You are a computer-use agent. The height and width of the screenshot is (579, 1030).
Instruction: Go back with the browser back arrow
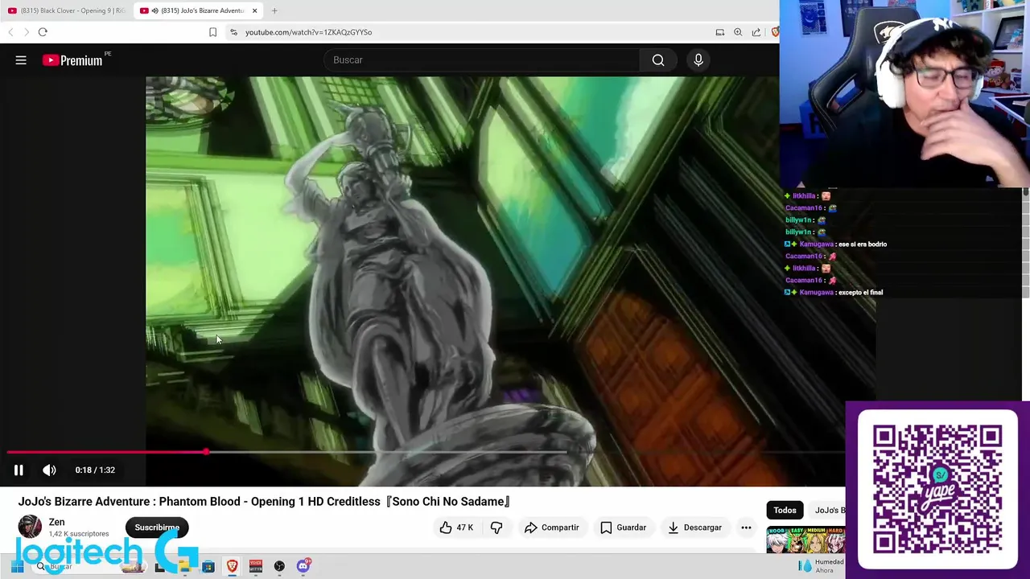[x=10, y=32]
